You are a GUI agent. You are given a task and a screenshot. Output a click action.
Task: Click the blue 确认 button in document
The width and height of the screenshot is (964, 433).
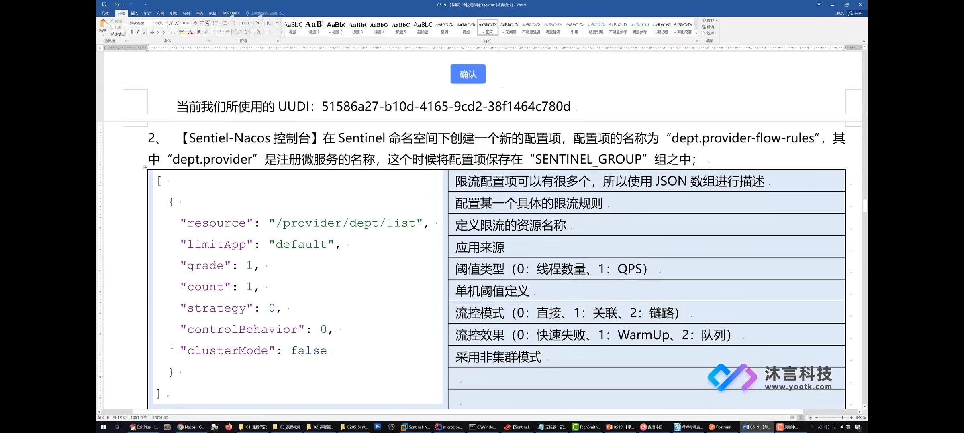(x=468, y=74)
